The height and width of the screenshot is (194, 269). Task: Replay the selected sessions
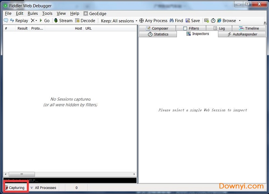click(19, 21)
